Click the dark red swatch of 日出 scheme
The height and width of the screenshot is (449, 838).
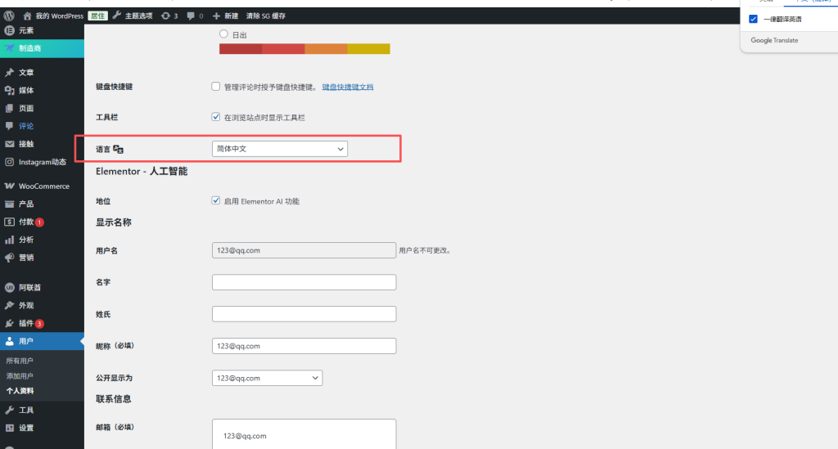241,49
